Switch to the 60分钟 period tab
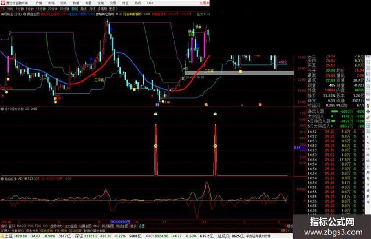 click(64, 9)
